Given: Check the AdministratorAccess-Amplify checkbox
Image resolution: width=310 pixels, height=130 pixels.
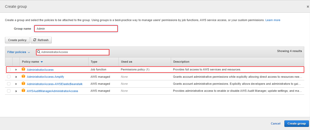Looking at the screenshot, I should pyautogui.click(x=9, y=77).
